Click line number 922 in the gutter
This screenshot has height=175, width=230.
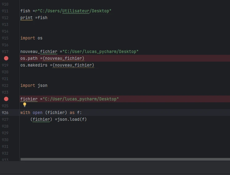tap(5, 85)
